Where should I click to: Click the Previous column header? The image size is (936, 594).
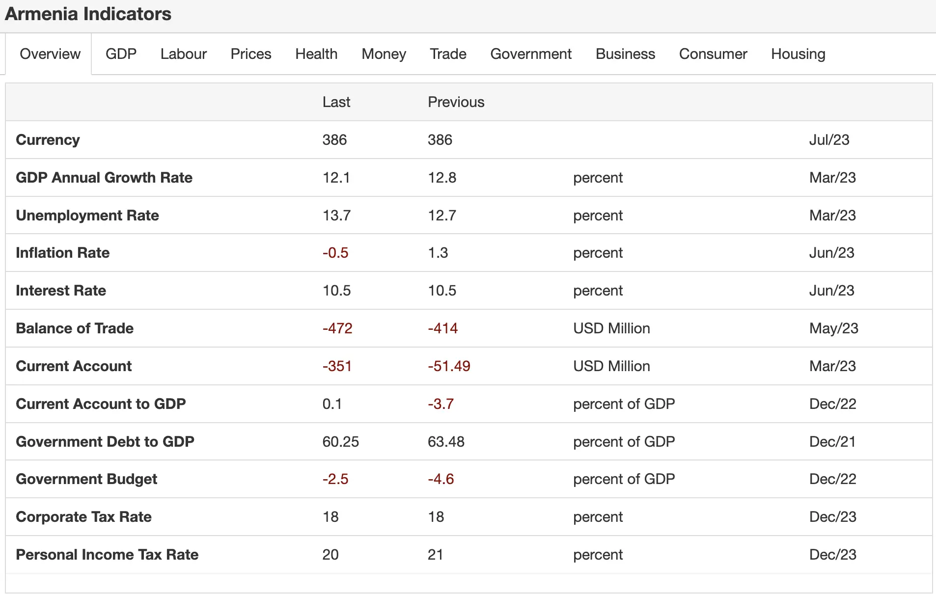tap(456, 102)
